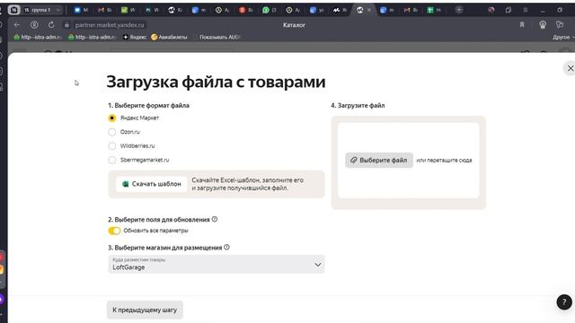The image size is (575, 323).
Task: Reload the page
Action: click(51, 25)
